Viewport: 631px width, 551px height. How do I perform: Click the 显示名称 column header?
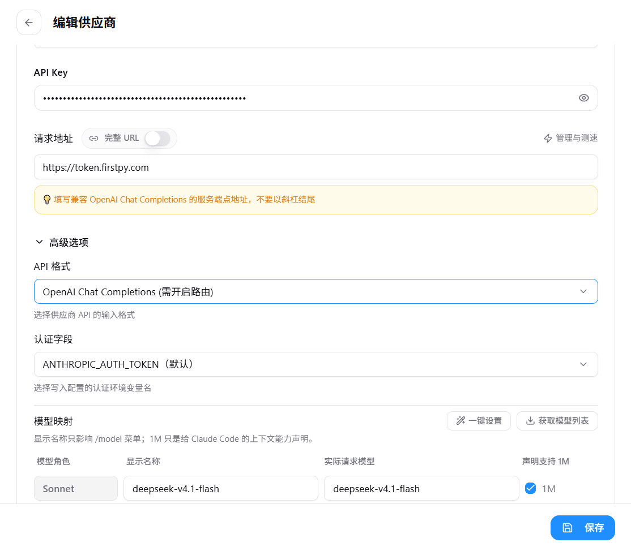tap(143, 462)
